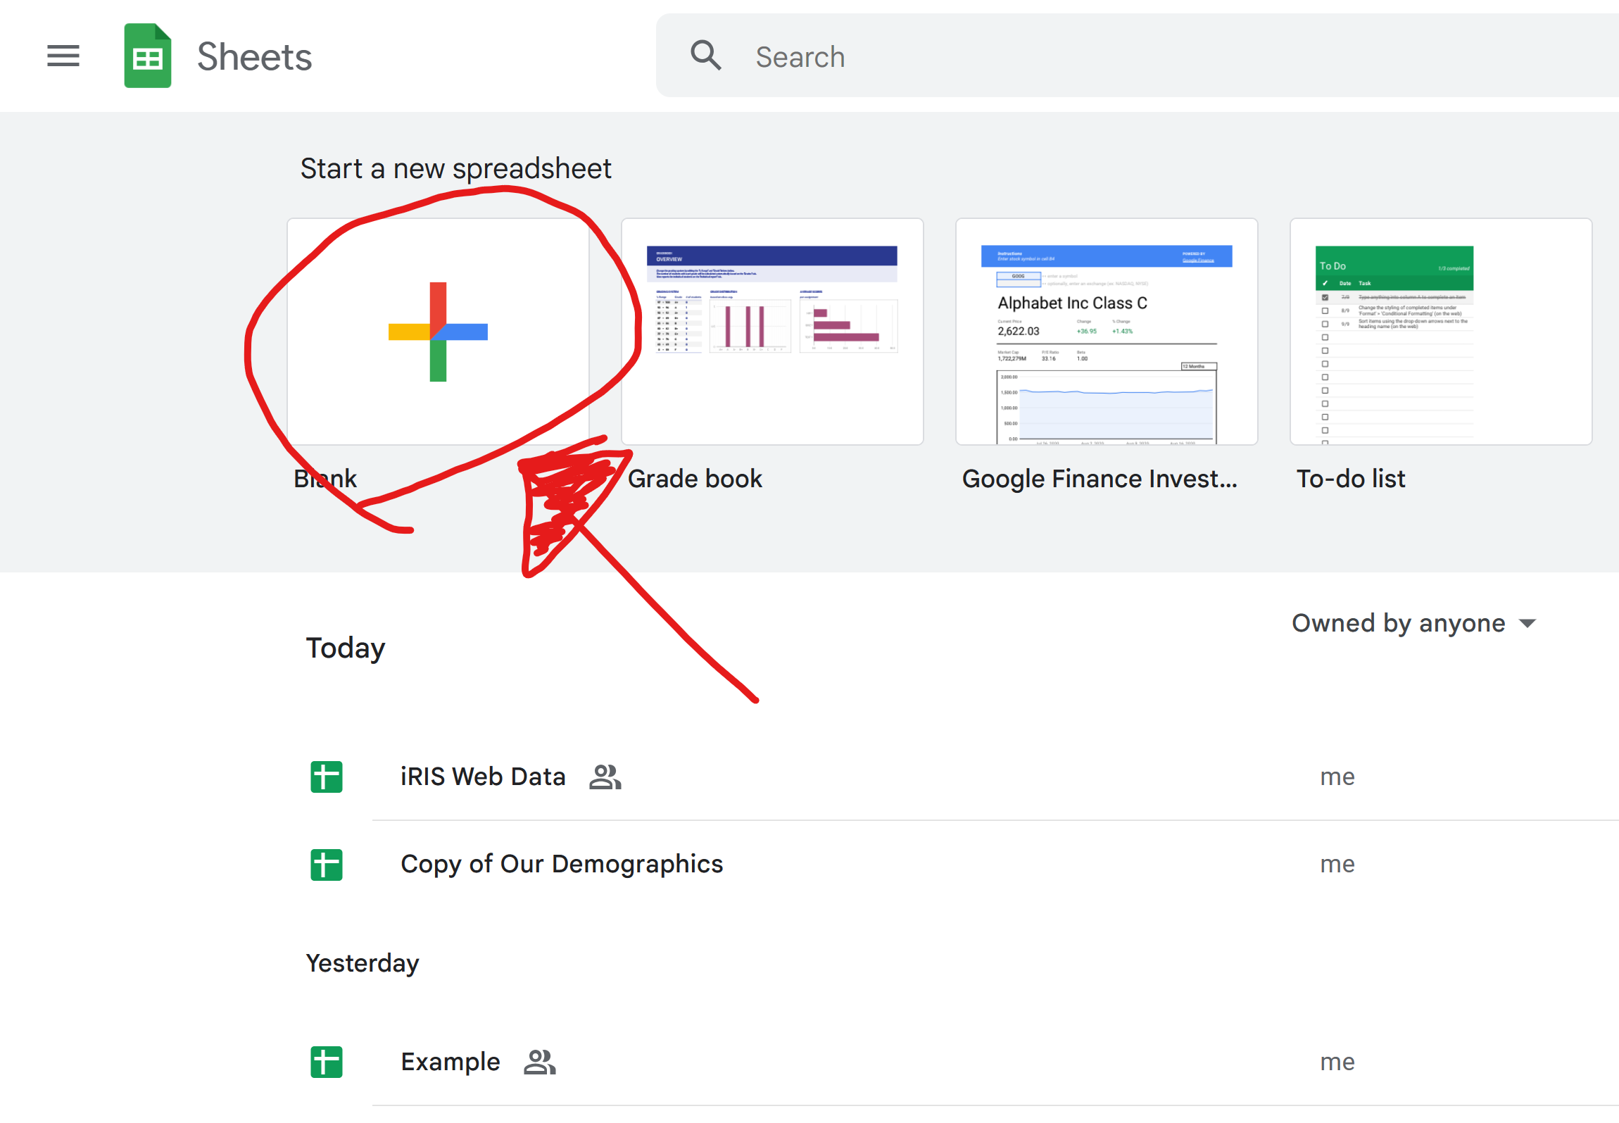Click the Example file's spreadsheet icon
Image resolution: width=1619 pixels, height=1123 pixels.
tap(327, 1062)
